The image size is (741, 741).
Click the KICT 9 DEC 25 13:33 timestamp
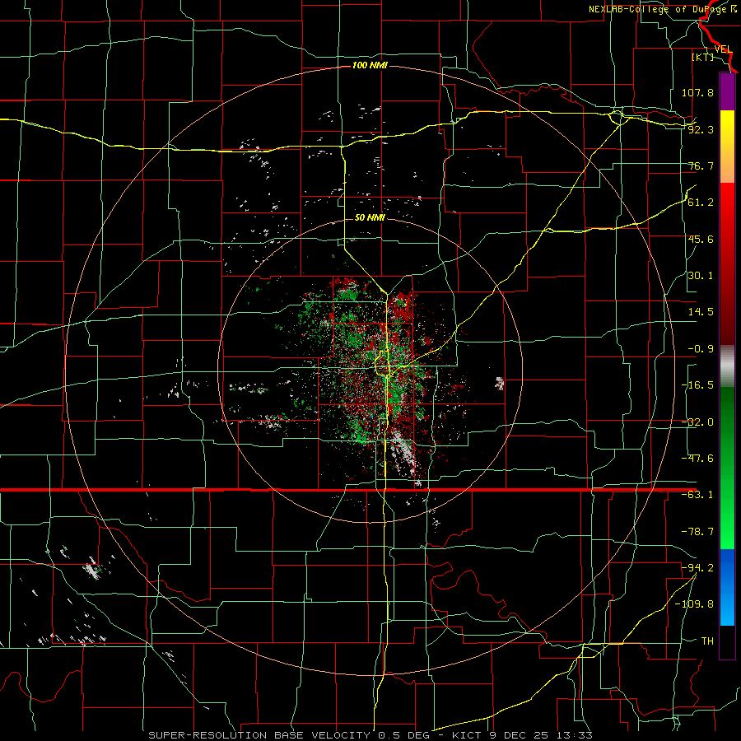coord(523,735)
